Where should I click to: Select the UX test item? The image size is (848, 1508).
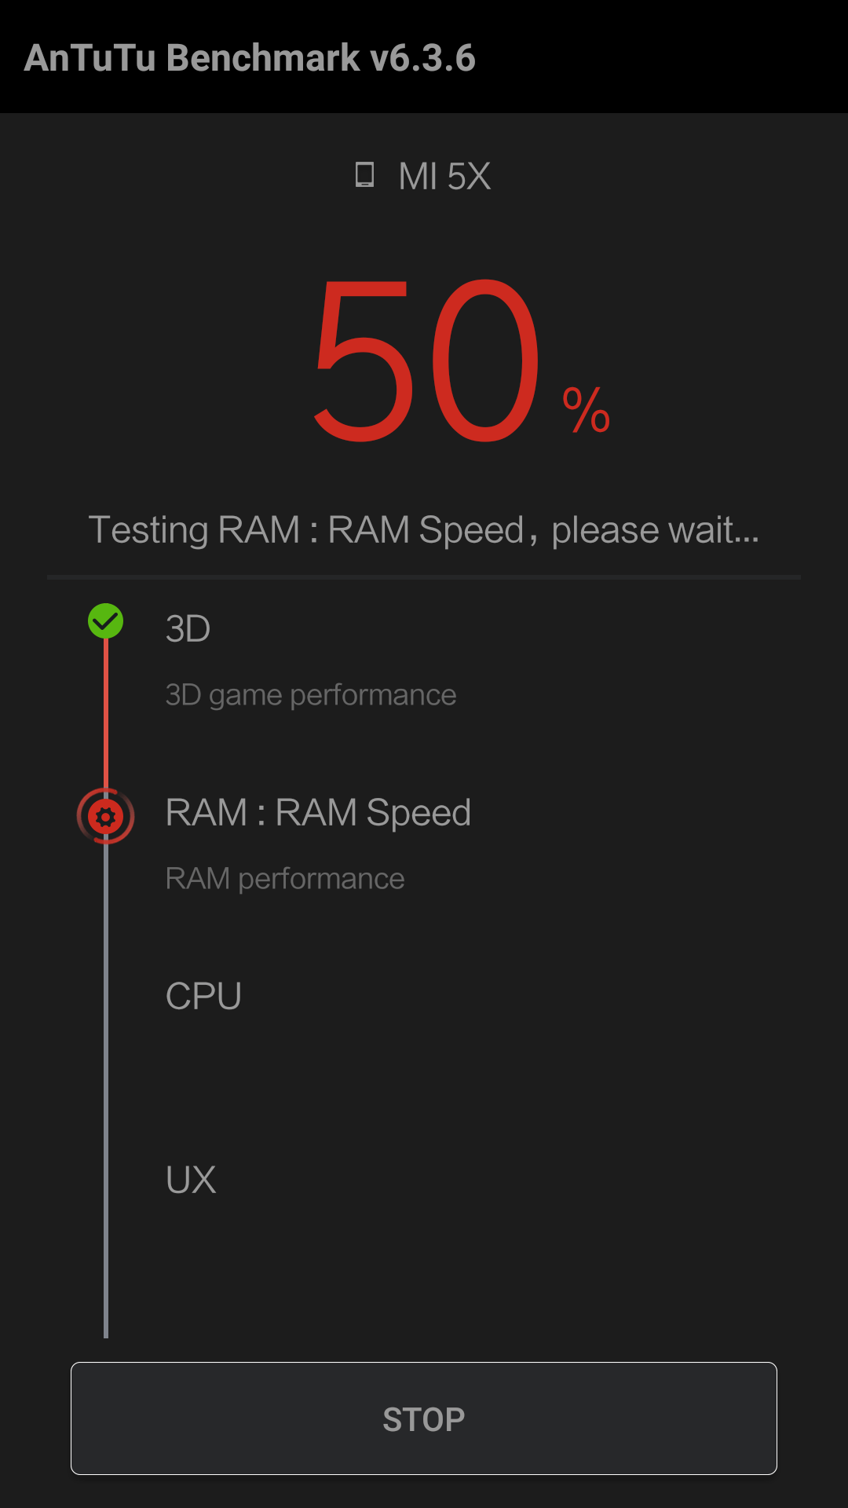coord(191,1180)
